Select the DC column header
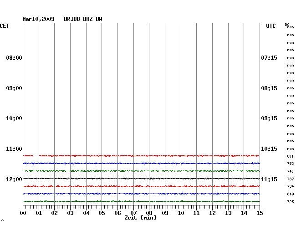 coord(287,25)
